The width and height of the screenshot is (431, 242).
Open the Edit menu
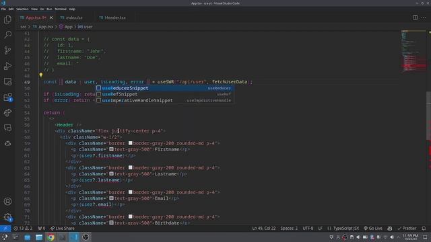pyautogui.click(x=11, y=9)
